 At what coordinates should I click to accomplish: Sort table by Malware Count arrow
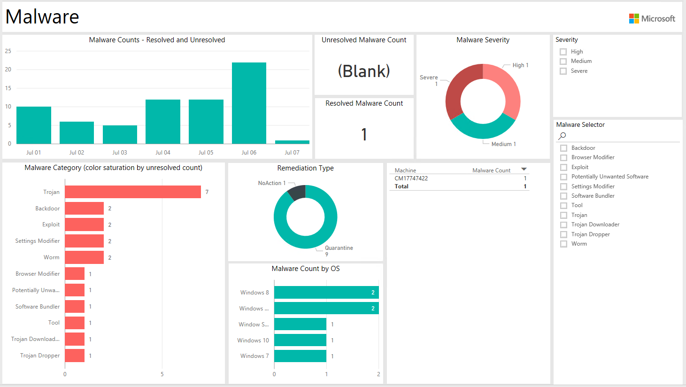524,169
